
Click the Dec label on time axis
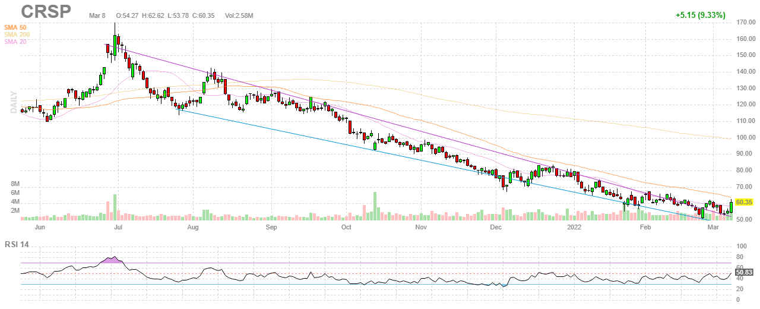[496, 227]
